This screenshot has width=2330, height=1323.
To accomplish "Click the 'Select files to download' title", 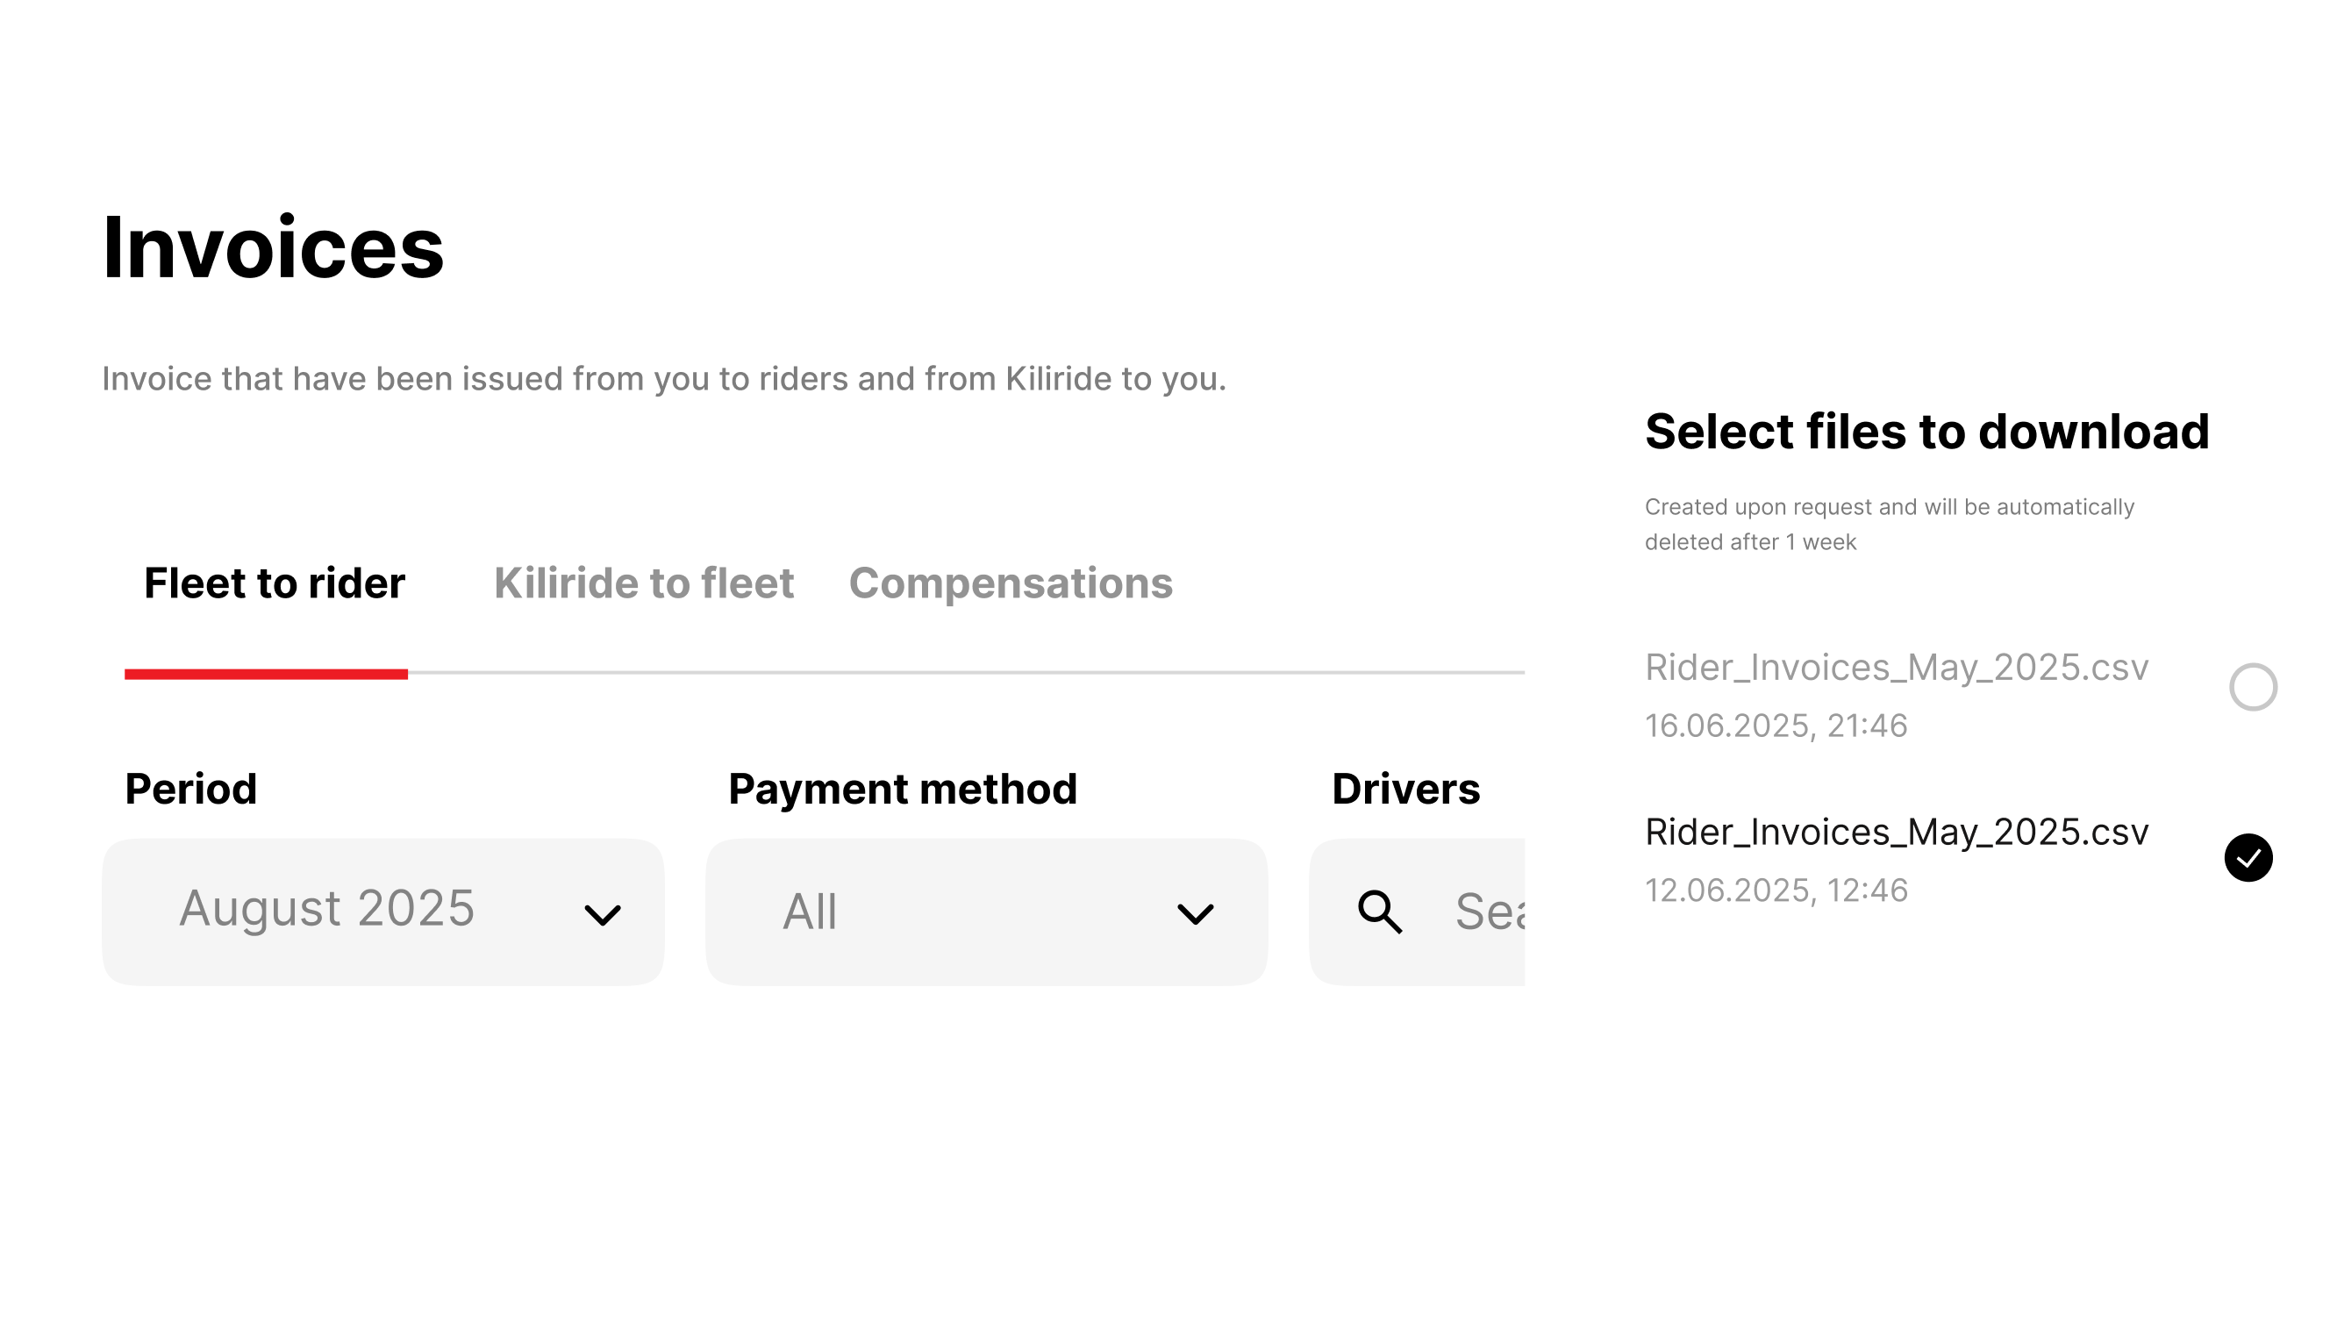I will pos(1926,432).
